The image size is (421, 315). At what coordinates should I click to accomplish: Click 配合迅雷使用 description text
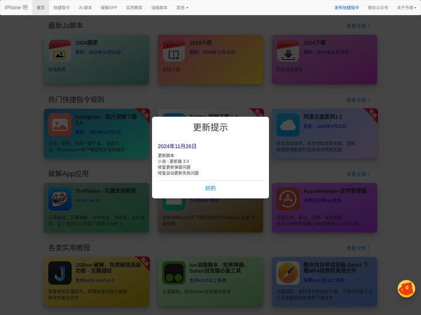pos(289,69)
